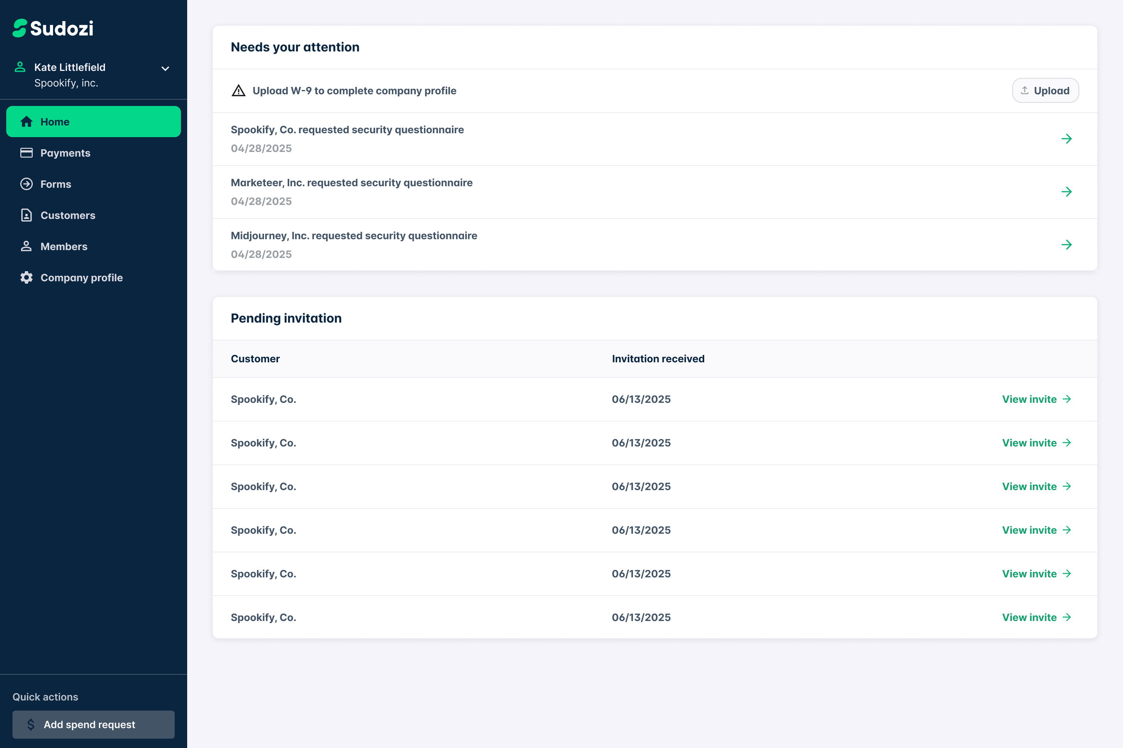This screenshot has width=1123, height=748.
Task: Click the Invitation received column header
Action: (x=658, y=359)
